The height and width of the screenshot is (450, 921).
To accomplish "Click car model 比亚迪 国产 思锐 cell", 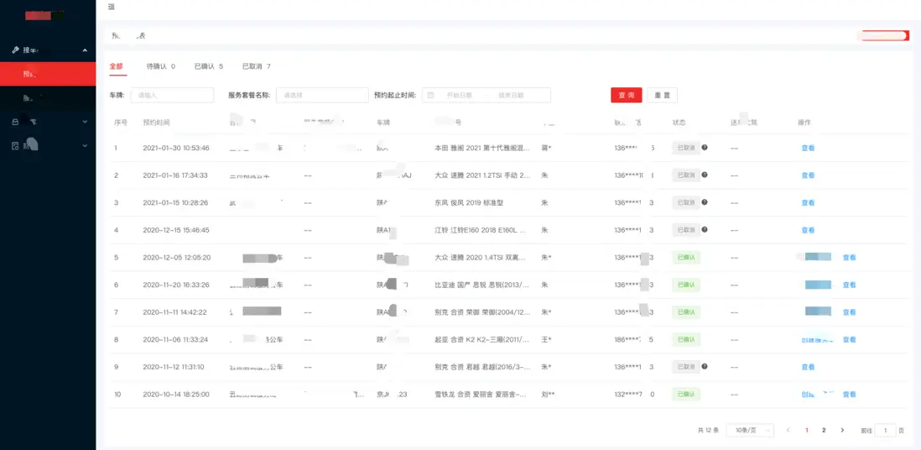I will [x=483, y=285].
